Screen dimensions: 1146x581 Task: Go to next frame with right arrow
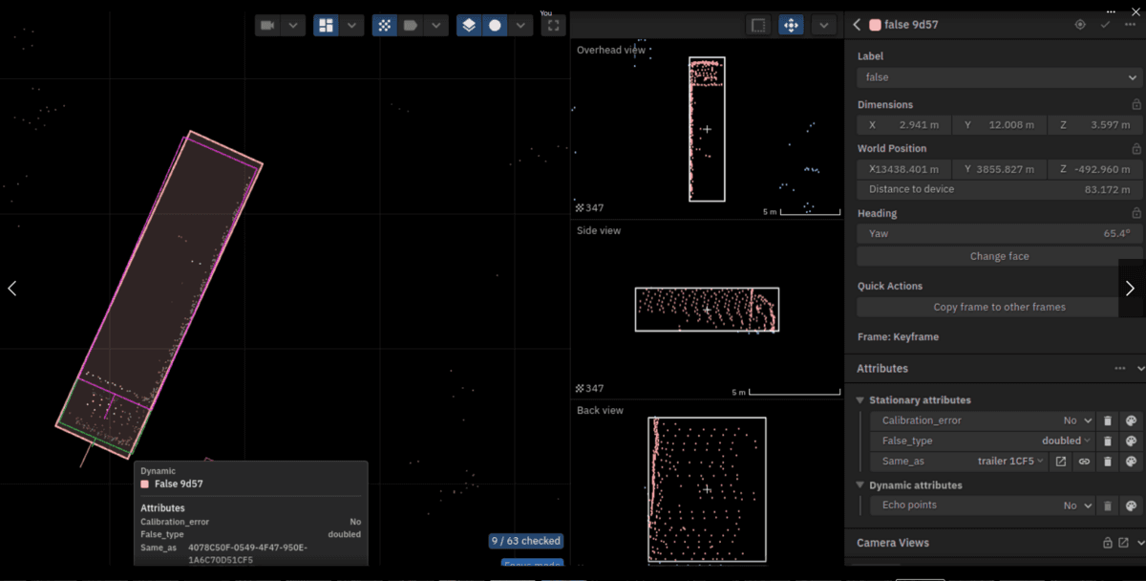[x=1131, y=288]
